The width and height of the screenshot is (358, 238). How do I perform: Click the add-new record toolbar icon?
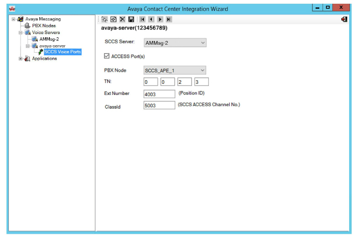pos(113,20)
